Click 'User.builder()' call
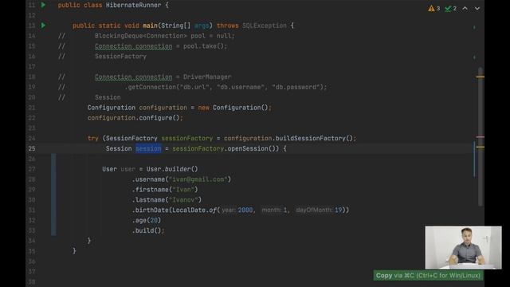 [x=172, y=169]
